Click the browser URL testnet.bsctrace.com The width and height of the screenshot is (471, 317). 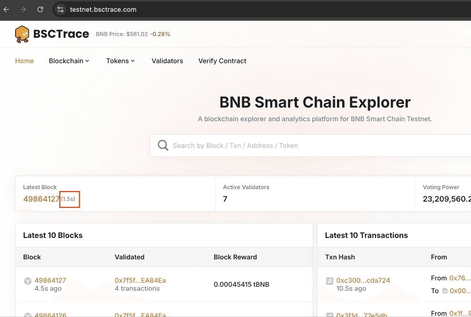pyautogui.click(x=103, y=10)
